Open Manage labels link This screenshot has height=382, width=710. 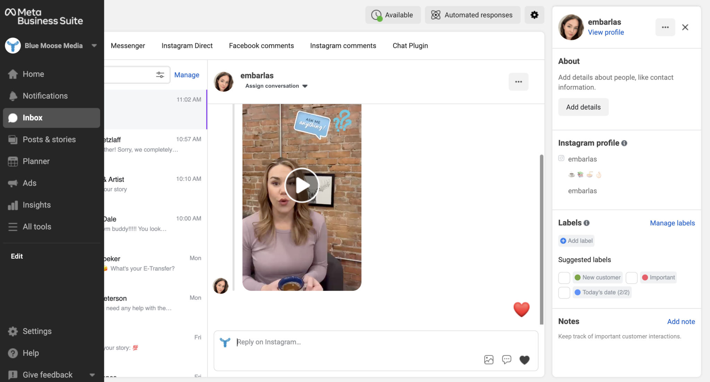click(x=673, y=223)
